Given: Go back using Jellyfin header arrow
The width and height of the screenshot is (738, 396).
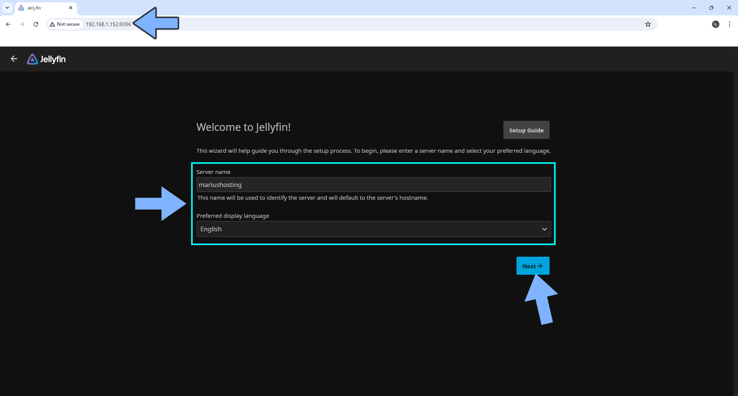Looking at the screenshot, I should pos(14,59).
